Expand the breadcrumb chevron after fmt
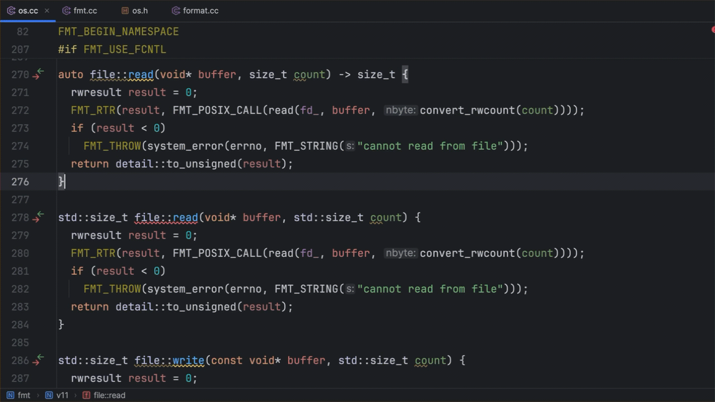Screen dimensions: 715x402 pos(39,395)
